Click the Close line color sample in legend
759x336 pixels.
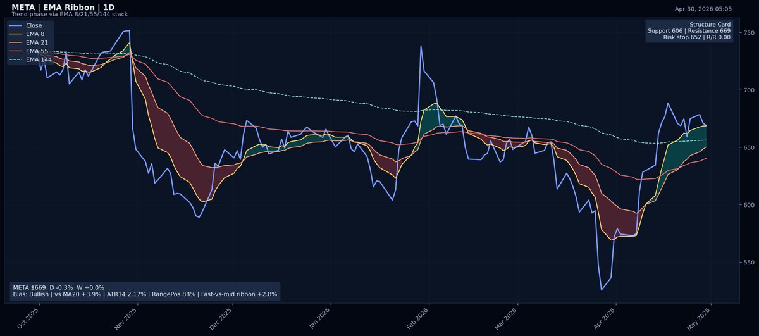[x=17, y=26]
